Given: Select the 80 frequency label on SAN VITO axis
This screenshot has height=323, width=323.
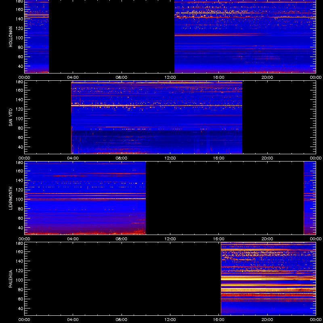Looking at the screenshot, I should point(21,128).
